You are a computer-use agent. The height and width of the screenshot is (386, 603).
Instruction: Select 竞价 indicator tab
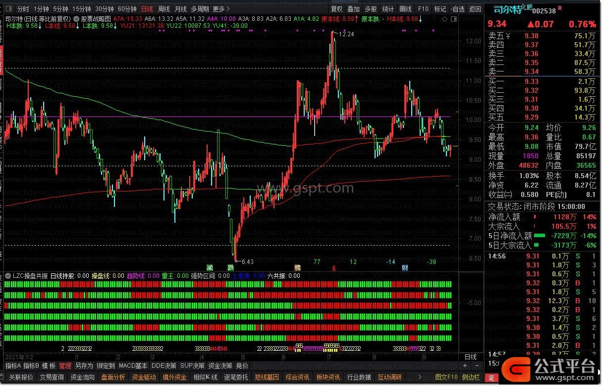pyautogui.click(x=242, y=365)
